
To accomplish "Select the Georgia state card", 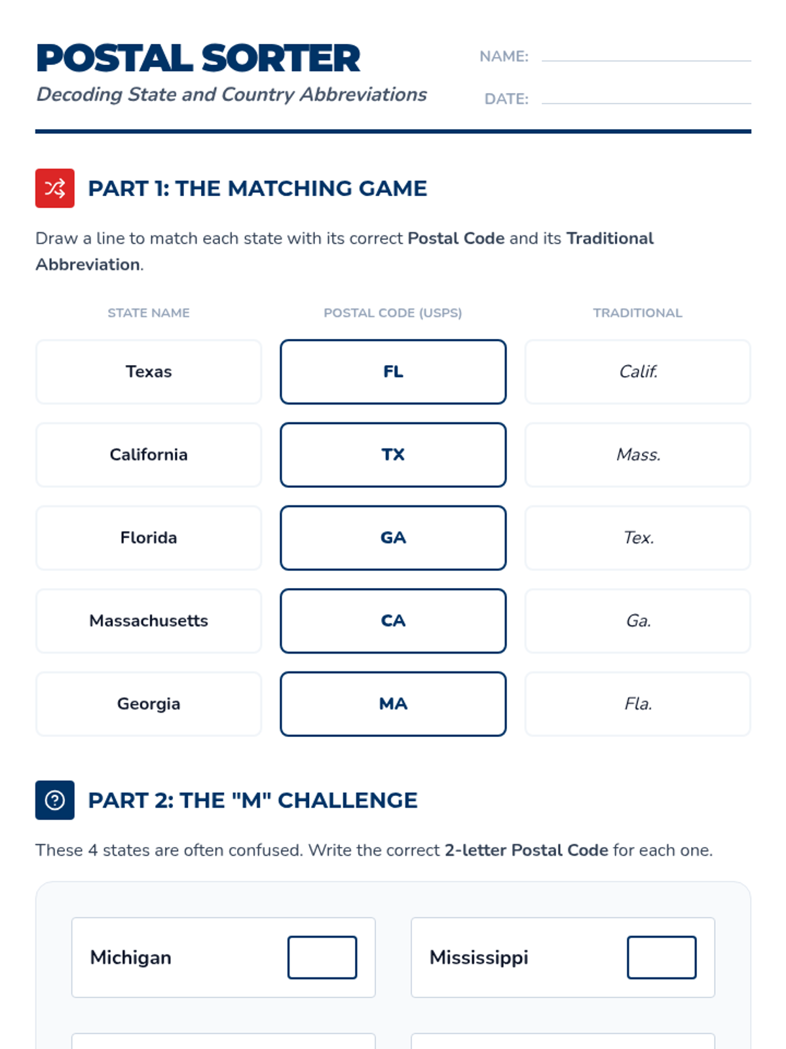I will 149,703.
